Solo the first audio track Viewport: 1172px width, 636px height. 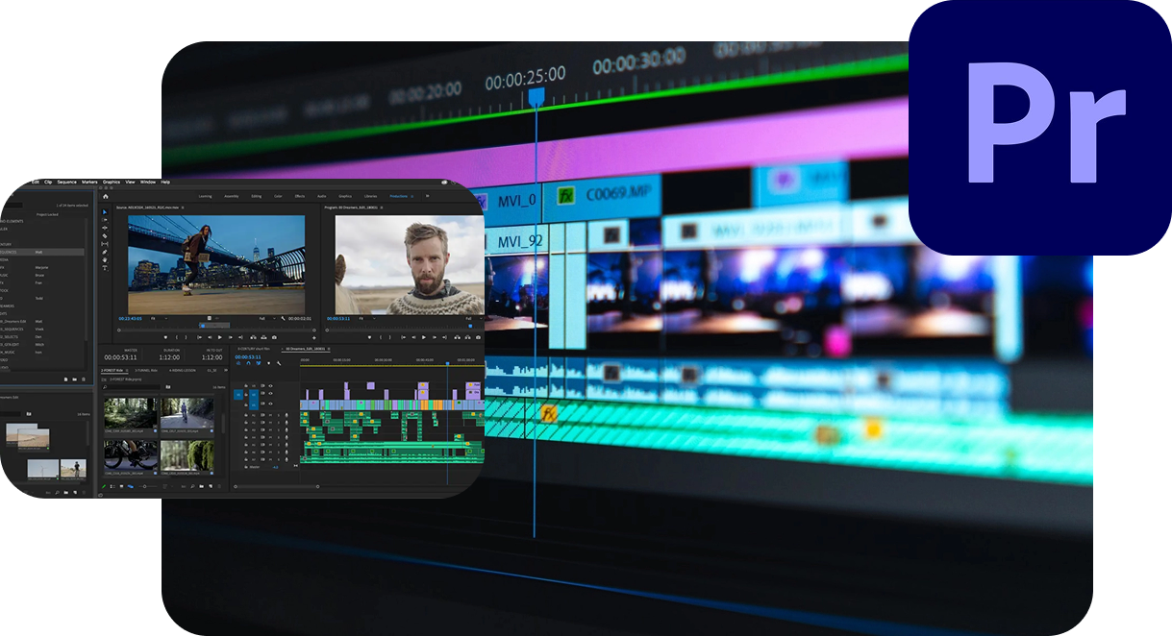click(x=278, y=415)
